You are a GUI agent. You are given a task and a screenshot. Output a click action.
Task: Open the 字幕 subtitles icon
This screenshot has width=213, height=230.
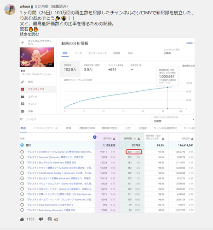pyautogui.click(x=23, y=112)
